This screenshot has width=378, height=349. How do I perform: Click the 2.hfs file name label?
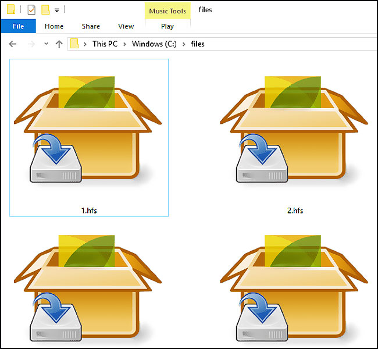295,211
